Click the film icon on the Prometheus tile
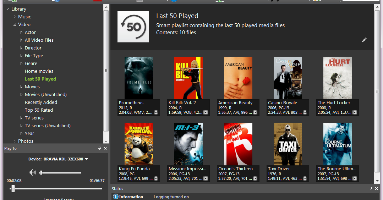383x200 pixels. (156, 112)
